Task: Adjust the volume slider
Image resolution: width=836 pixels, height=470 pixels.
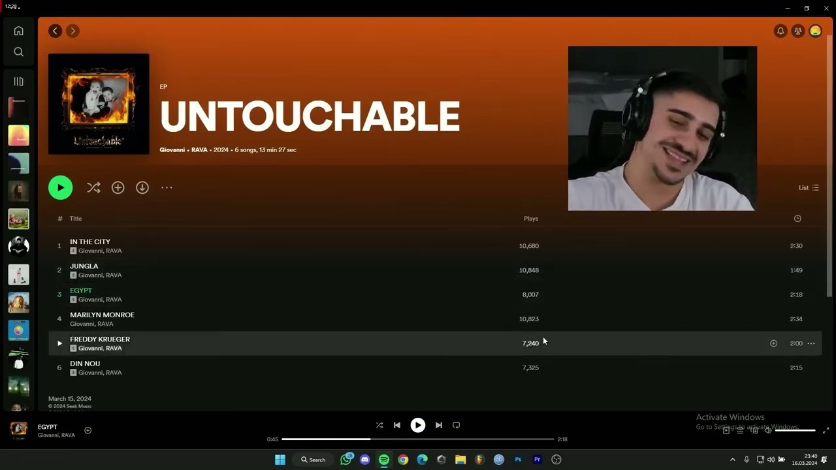Action: (x=795, y=430)
